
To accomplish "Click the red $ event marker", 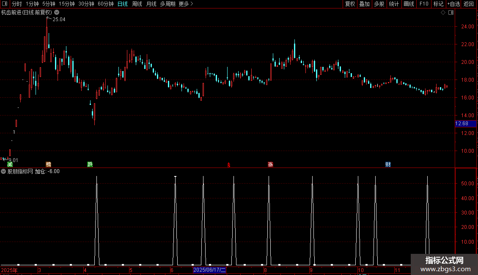I will click(229, 165).
